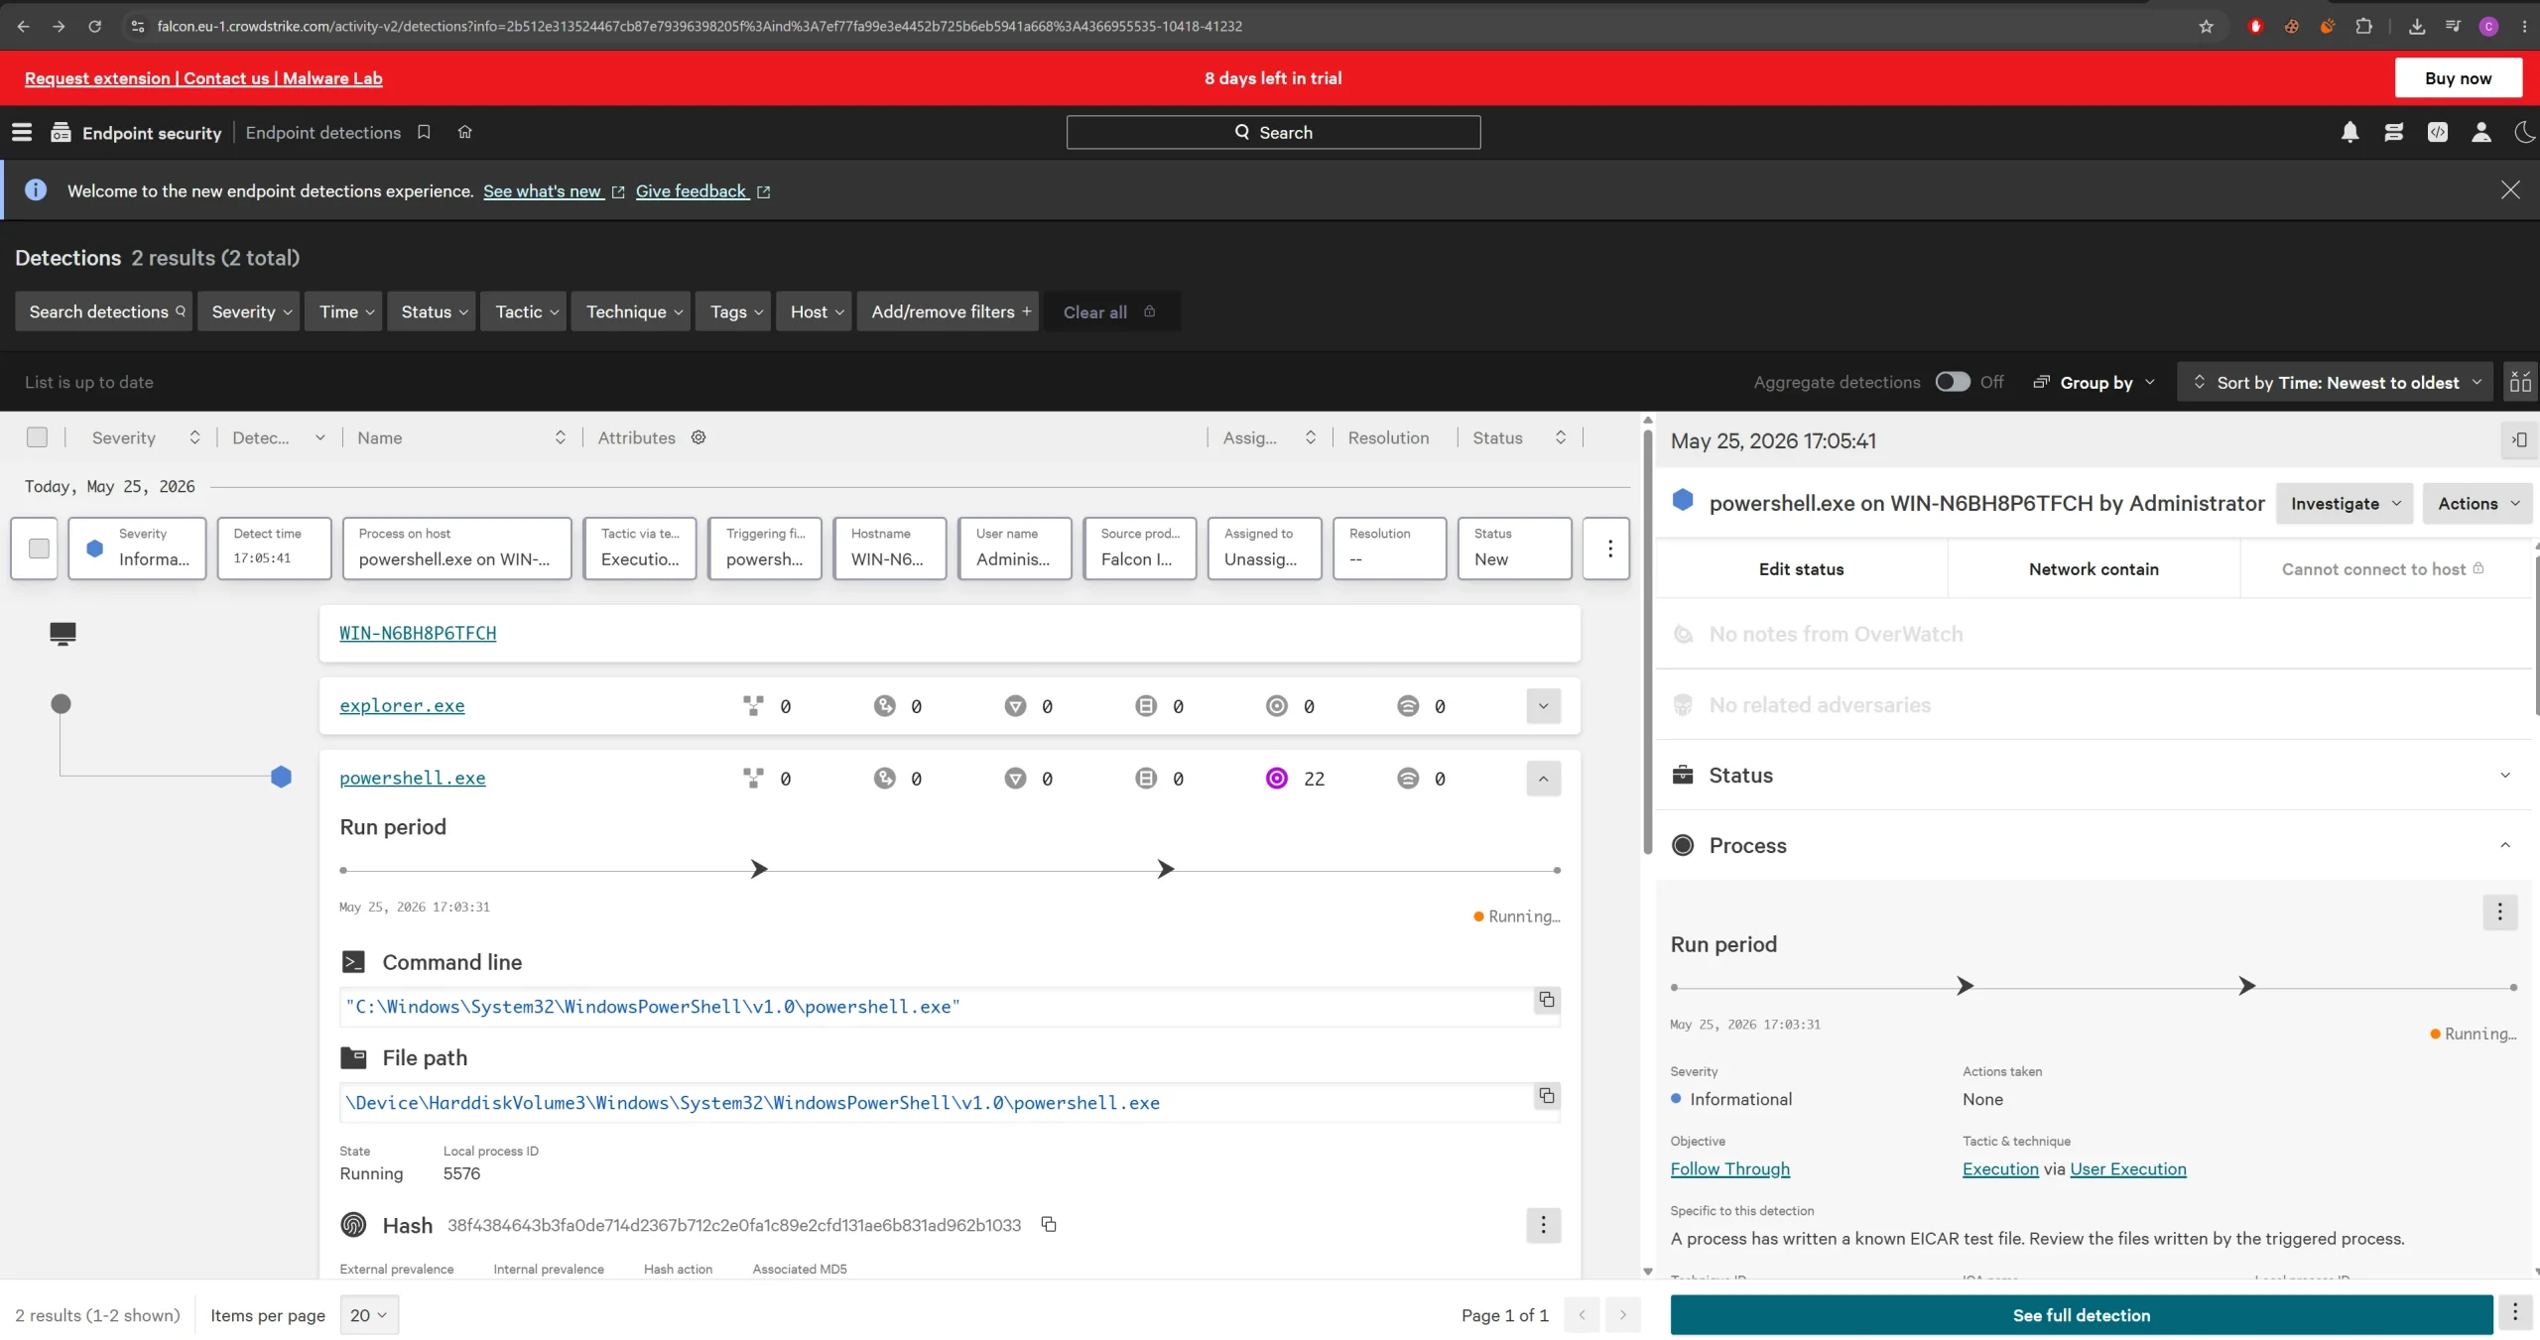Open the Technique filter dropdown

631,311
